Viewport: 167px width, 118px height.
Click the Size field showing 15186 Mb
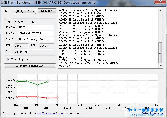(34, 52)
